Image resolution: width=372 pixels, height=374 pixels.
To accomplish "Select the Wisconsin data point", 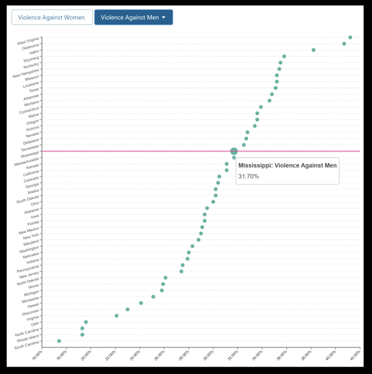I will click(128, 309).
